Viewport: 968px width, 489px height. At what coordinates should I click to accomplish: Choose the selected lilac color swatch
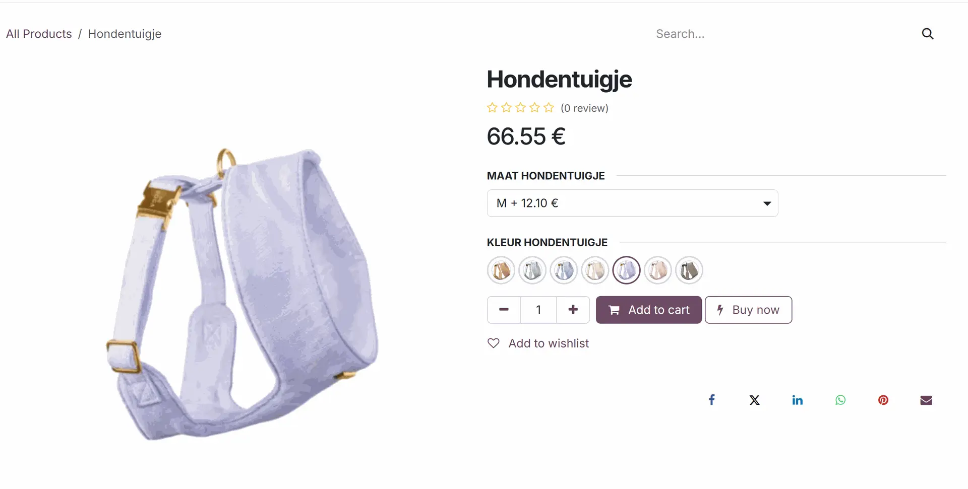click(627, 270)
